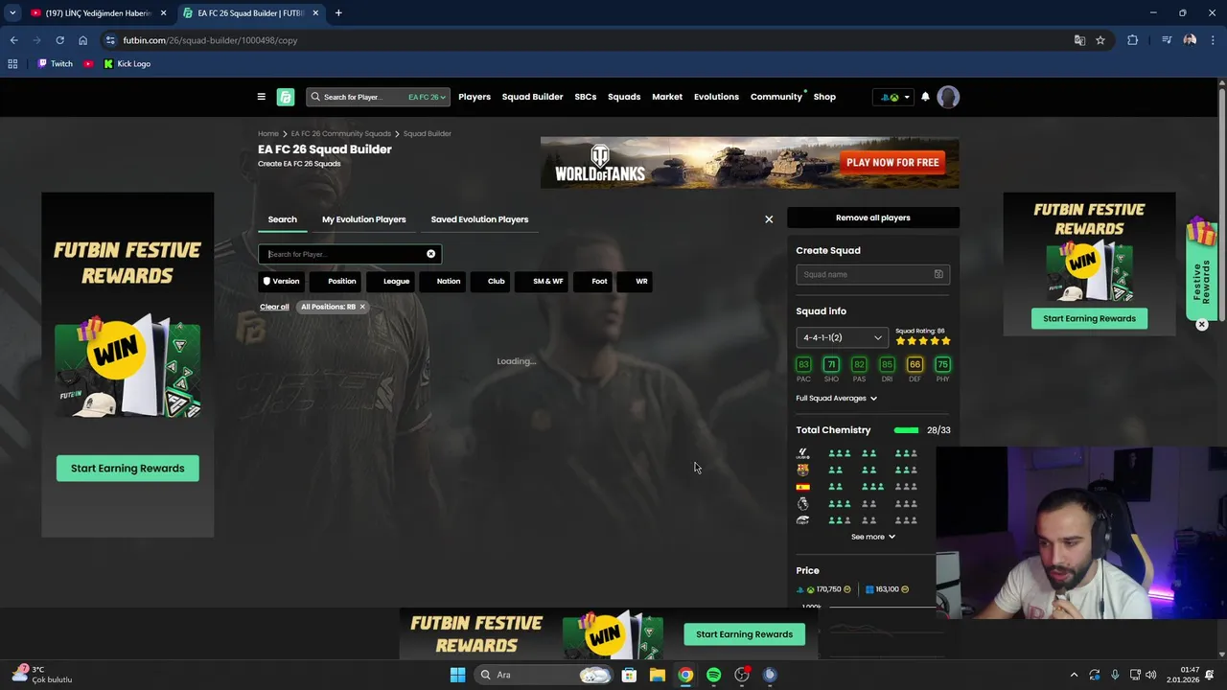Expand Full Squad Averages
This screenshot has height=690, width=1227.
pyautogui.click(x=836, y=399)
